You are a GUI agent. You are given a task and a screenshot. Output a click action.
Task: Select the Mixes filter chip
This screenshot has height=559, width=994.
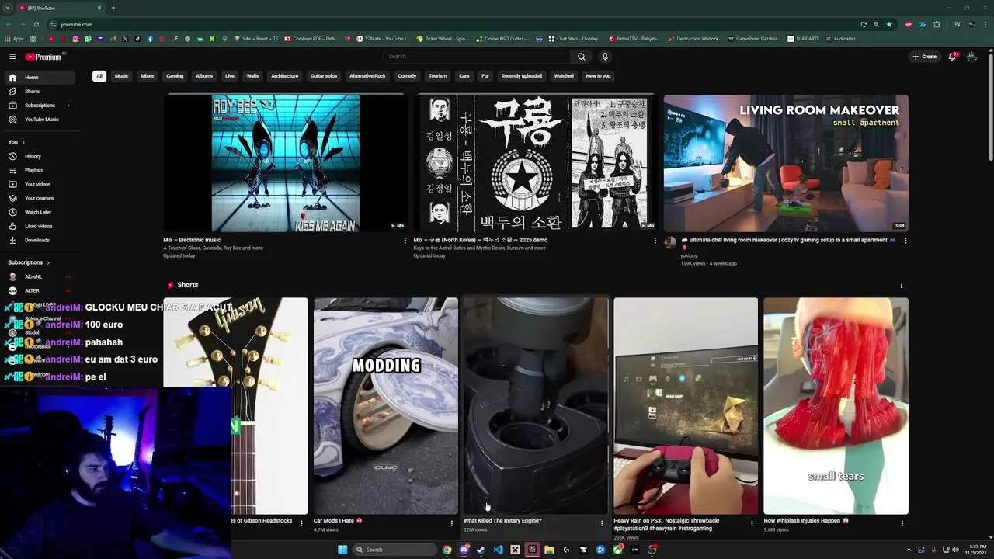[x=148, y=76]
